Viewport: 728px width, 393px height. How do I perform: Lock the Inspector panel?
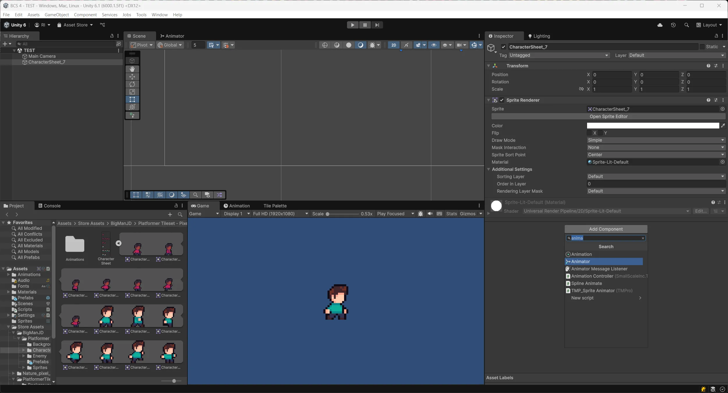click(716, 36)
